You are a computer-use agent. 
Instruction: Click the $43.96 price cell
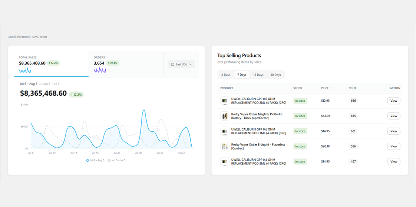click(326, 116)
